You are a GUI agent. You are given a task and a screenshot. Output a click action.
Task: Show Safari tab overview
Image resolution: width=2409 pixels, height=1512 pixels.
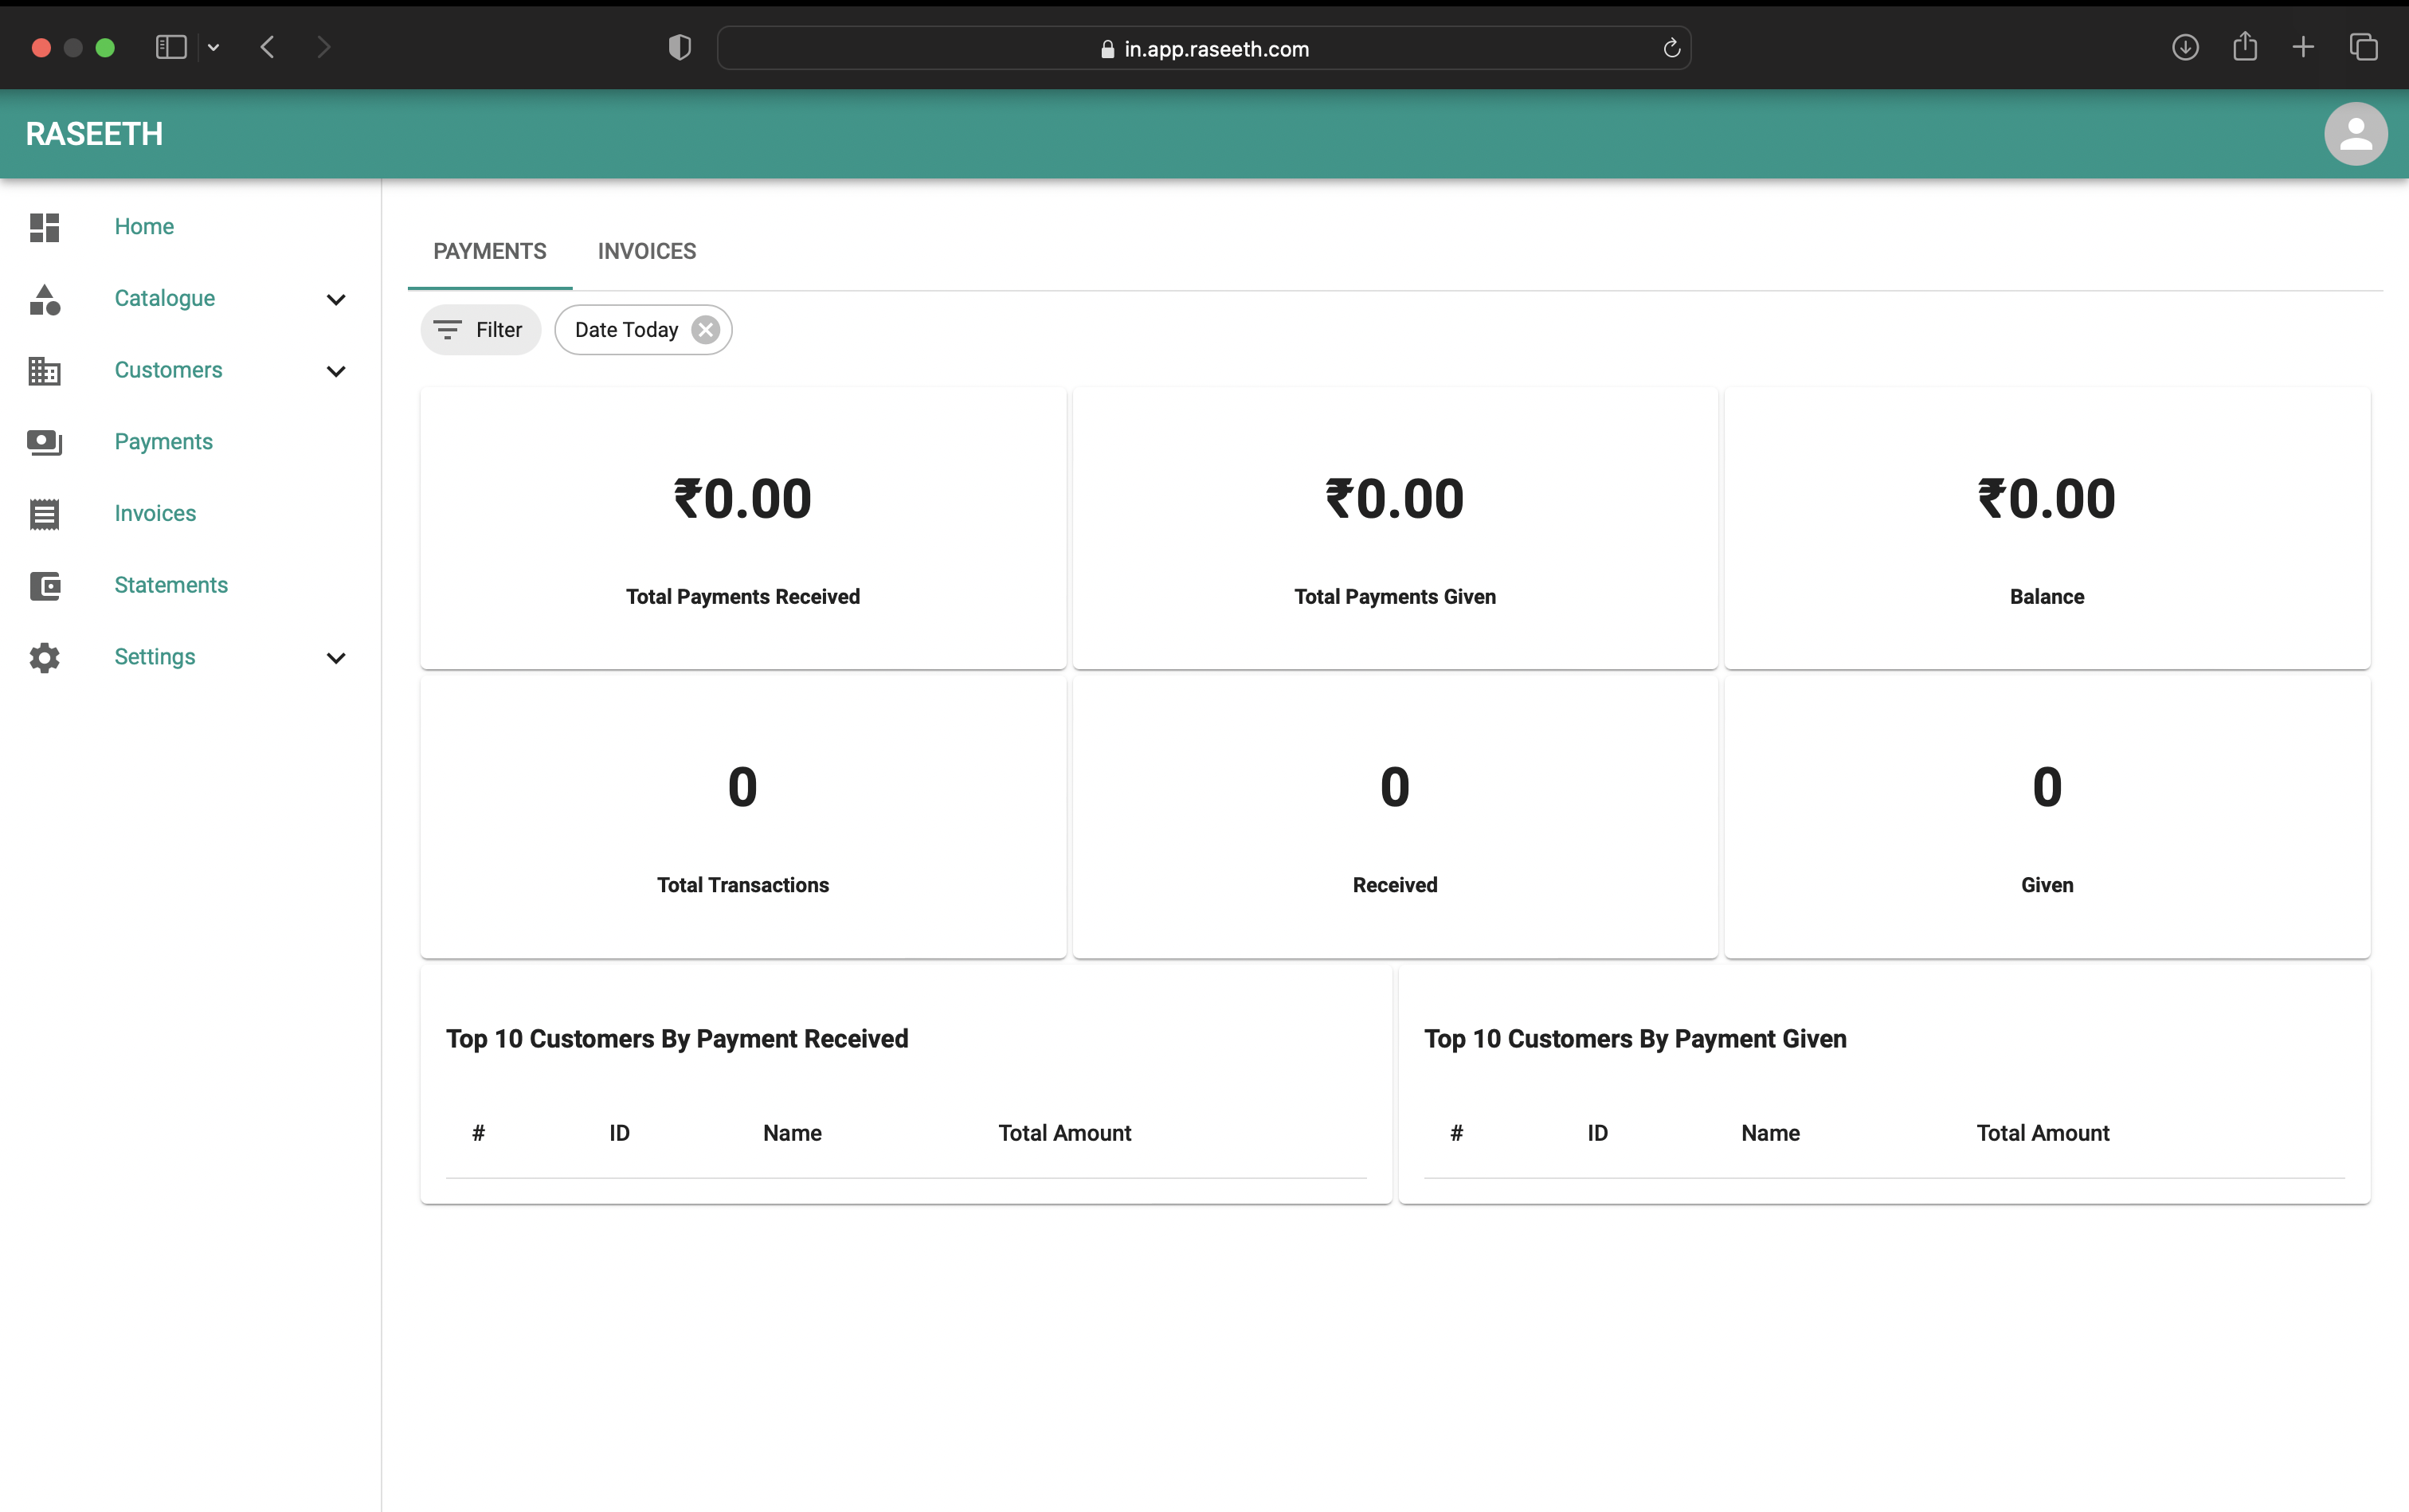[2363, 47]
